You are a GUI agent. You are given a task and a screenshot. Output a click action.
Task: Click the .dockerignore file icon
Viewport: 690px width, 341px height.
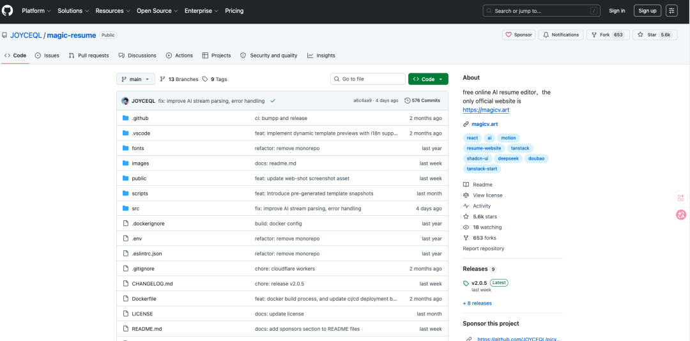point(125,224)
